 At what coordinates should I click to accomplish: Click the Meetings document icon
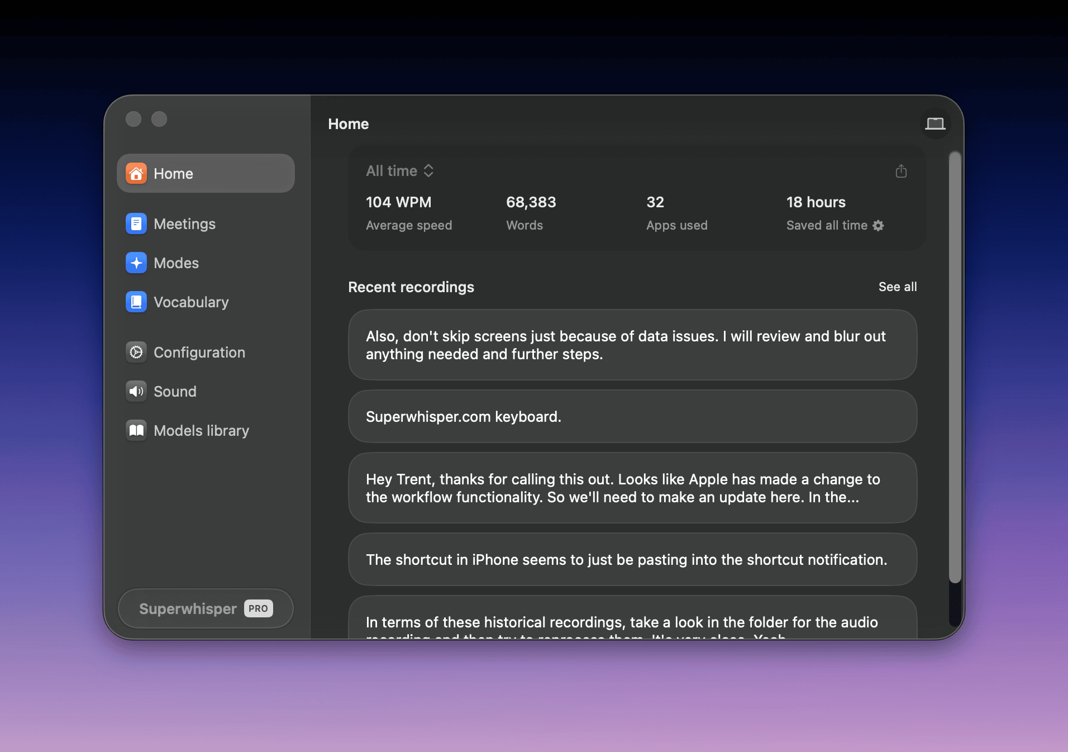[136, 223]
